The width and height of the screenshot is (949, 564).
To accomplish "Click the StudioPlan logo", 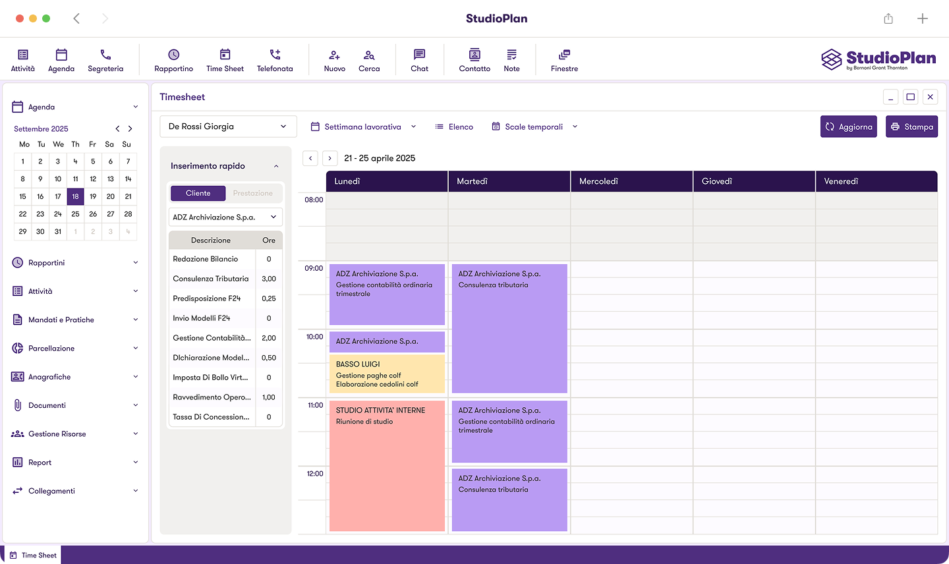I will click(878, 59).
